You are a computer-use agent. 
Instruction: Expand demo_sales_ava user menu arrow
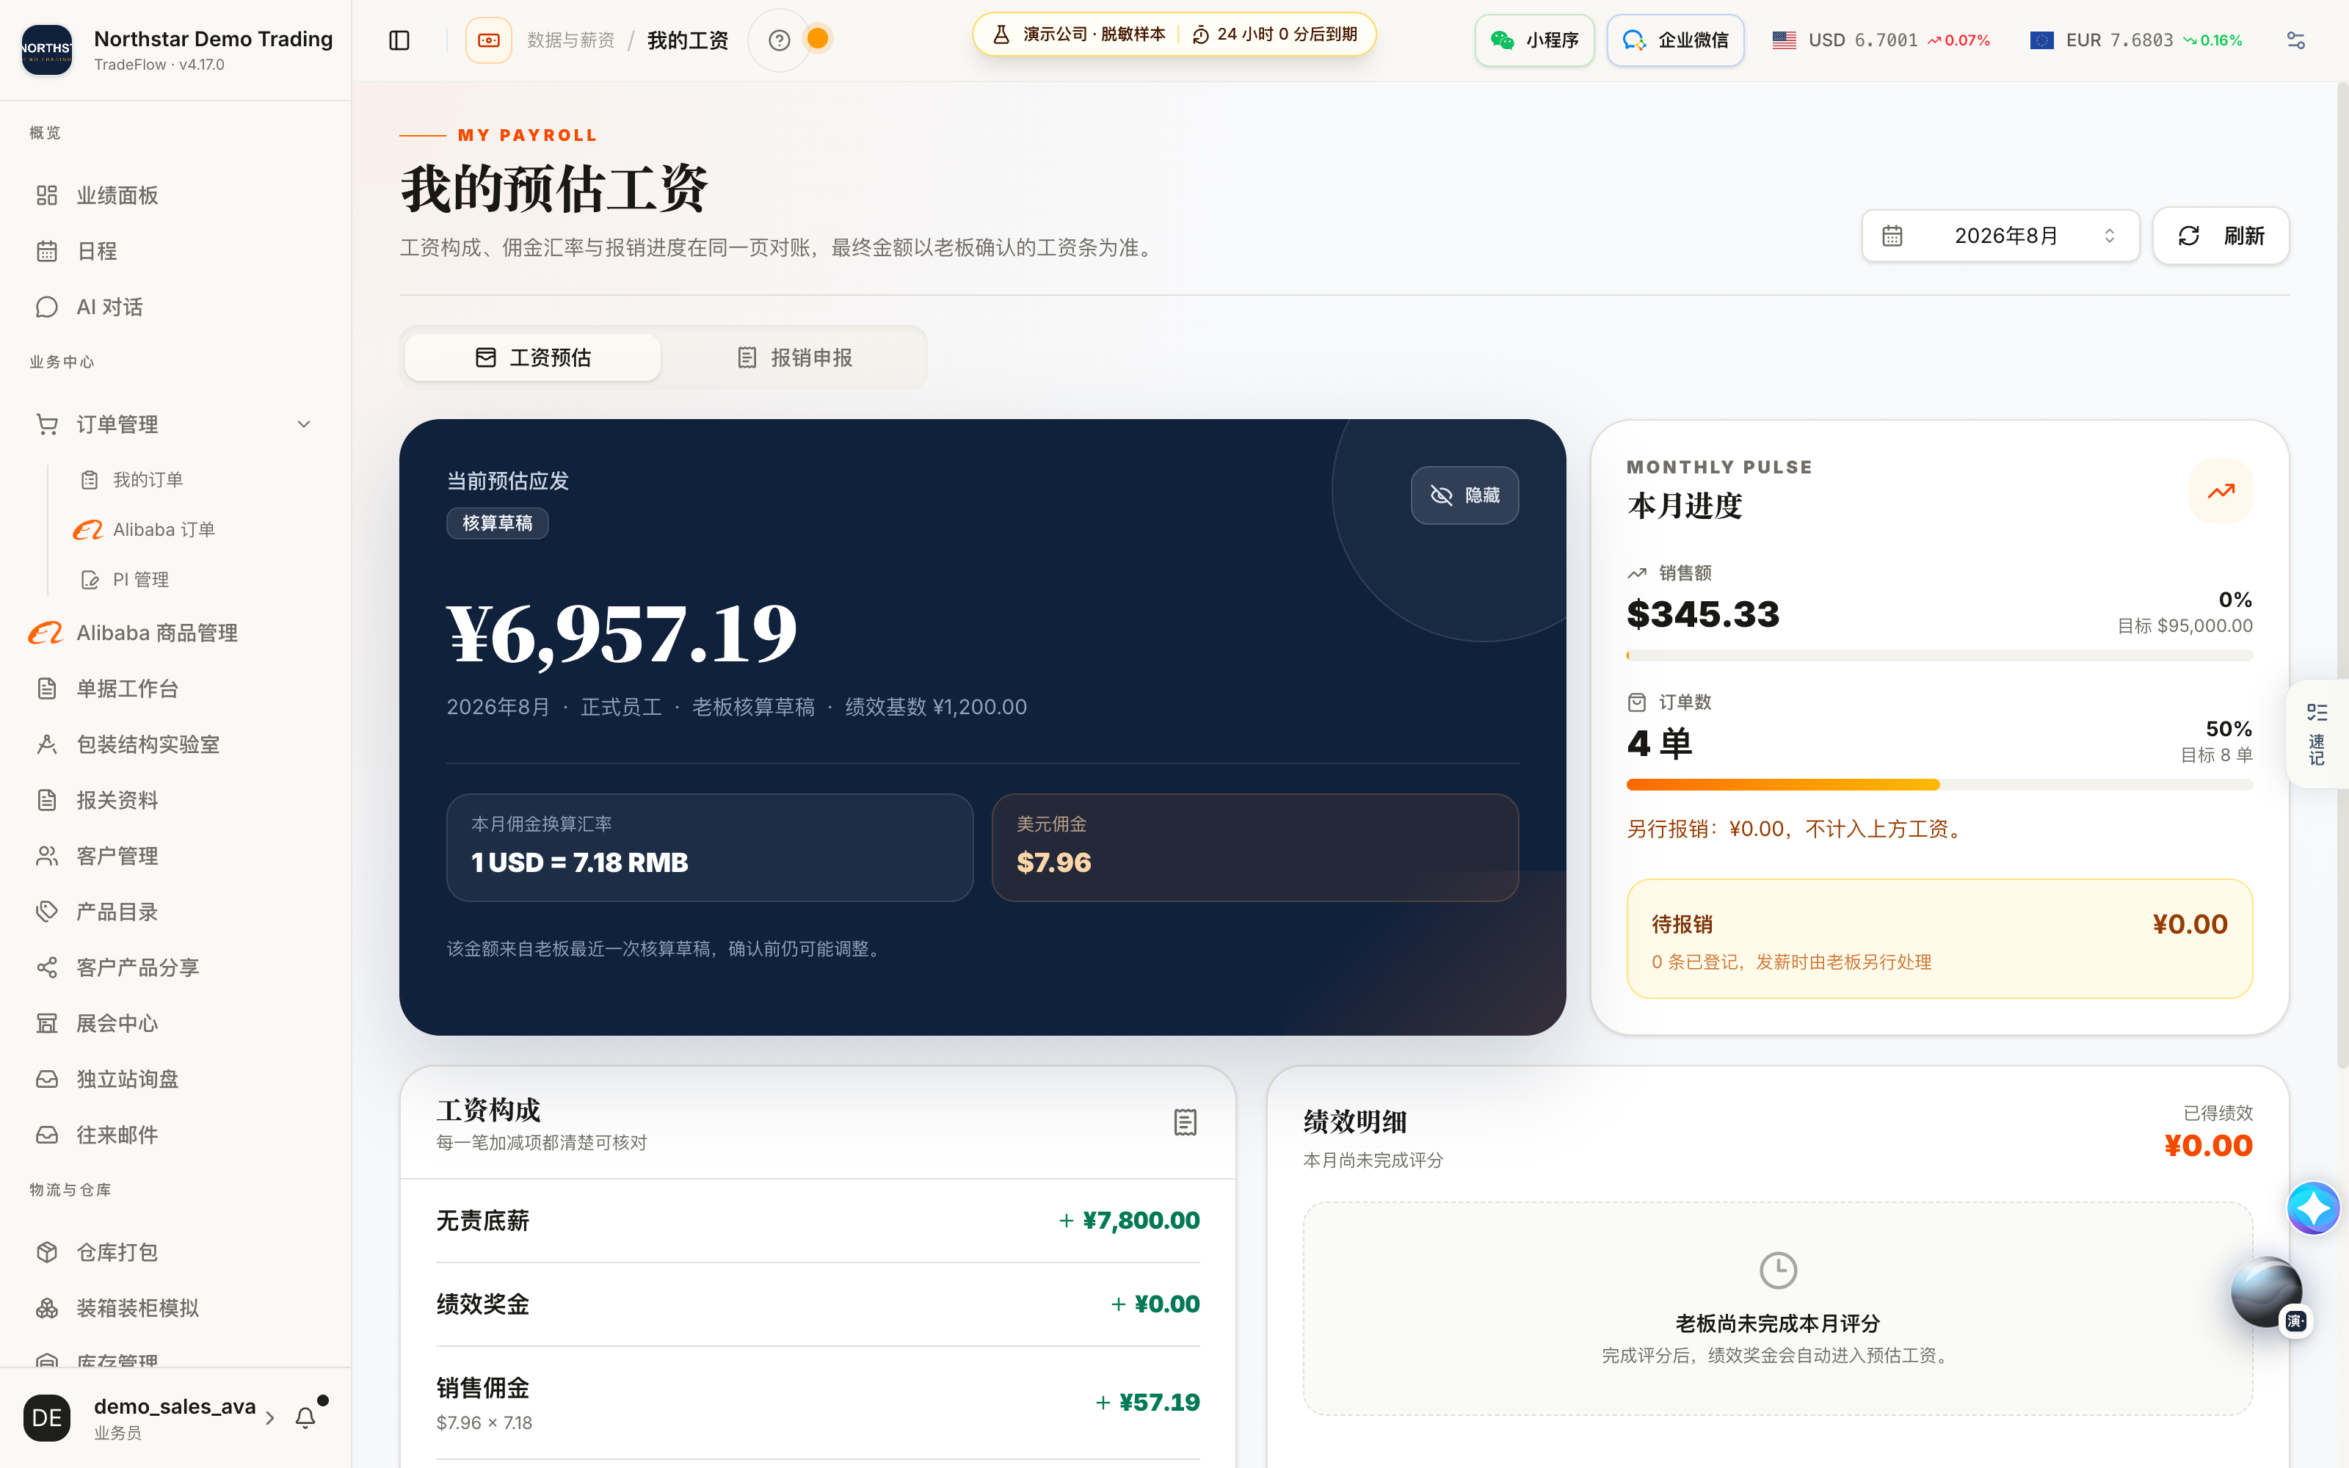[x=270, y=1417]
